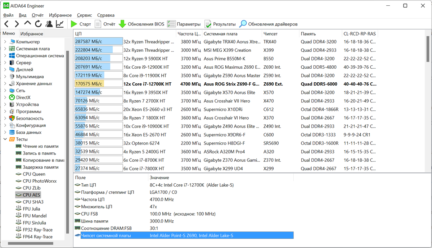Image resolution: width=432 pixels, height=248 pixels.
Task: Open the Сервис menu
Action: pyautogui.click(x=85, y=15)
